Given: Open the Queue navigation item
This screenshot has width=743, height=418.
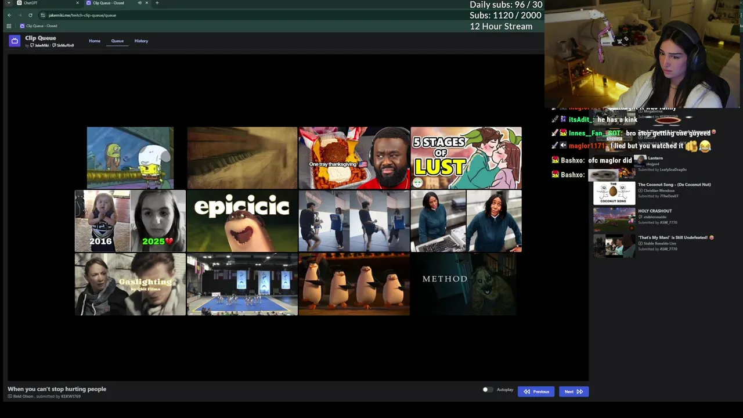Looking at the screenshot, I should click(117, 41).
